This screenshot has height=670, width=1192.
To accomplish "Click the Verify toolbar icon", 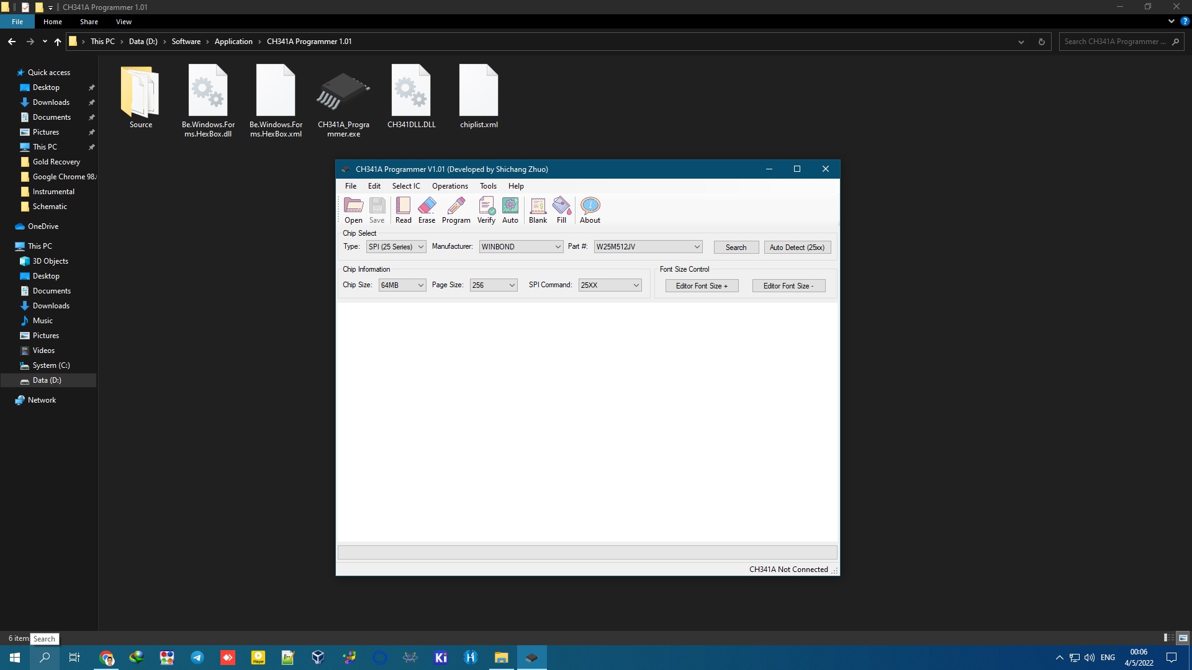I will coord(486,210).
